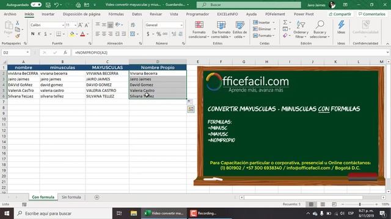Switch to the Sin formula sheet
Image resolution: width=391 pixels, height=219 pixels.
click(x=71, y=197)
